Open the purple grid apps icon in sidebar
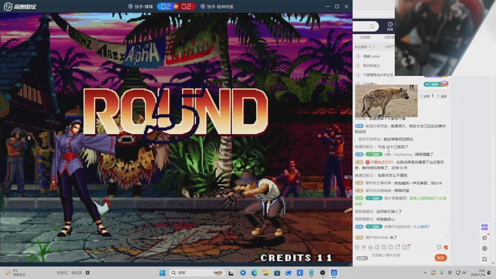Image resolution: width=496 pixels, height=279 pixels. 484,227
